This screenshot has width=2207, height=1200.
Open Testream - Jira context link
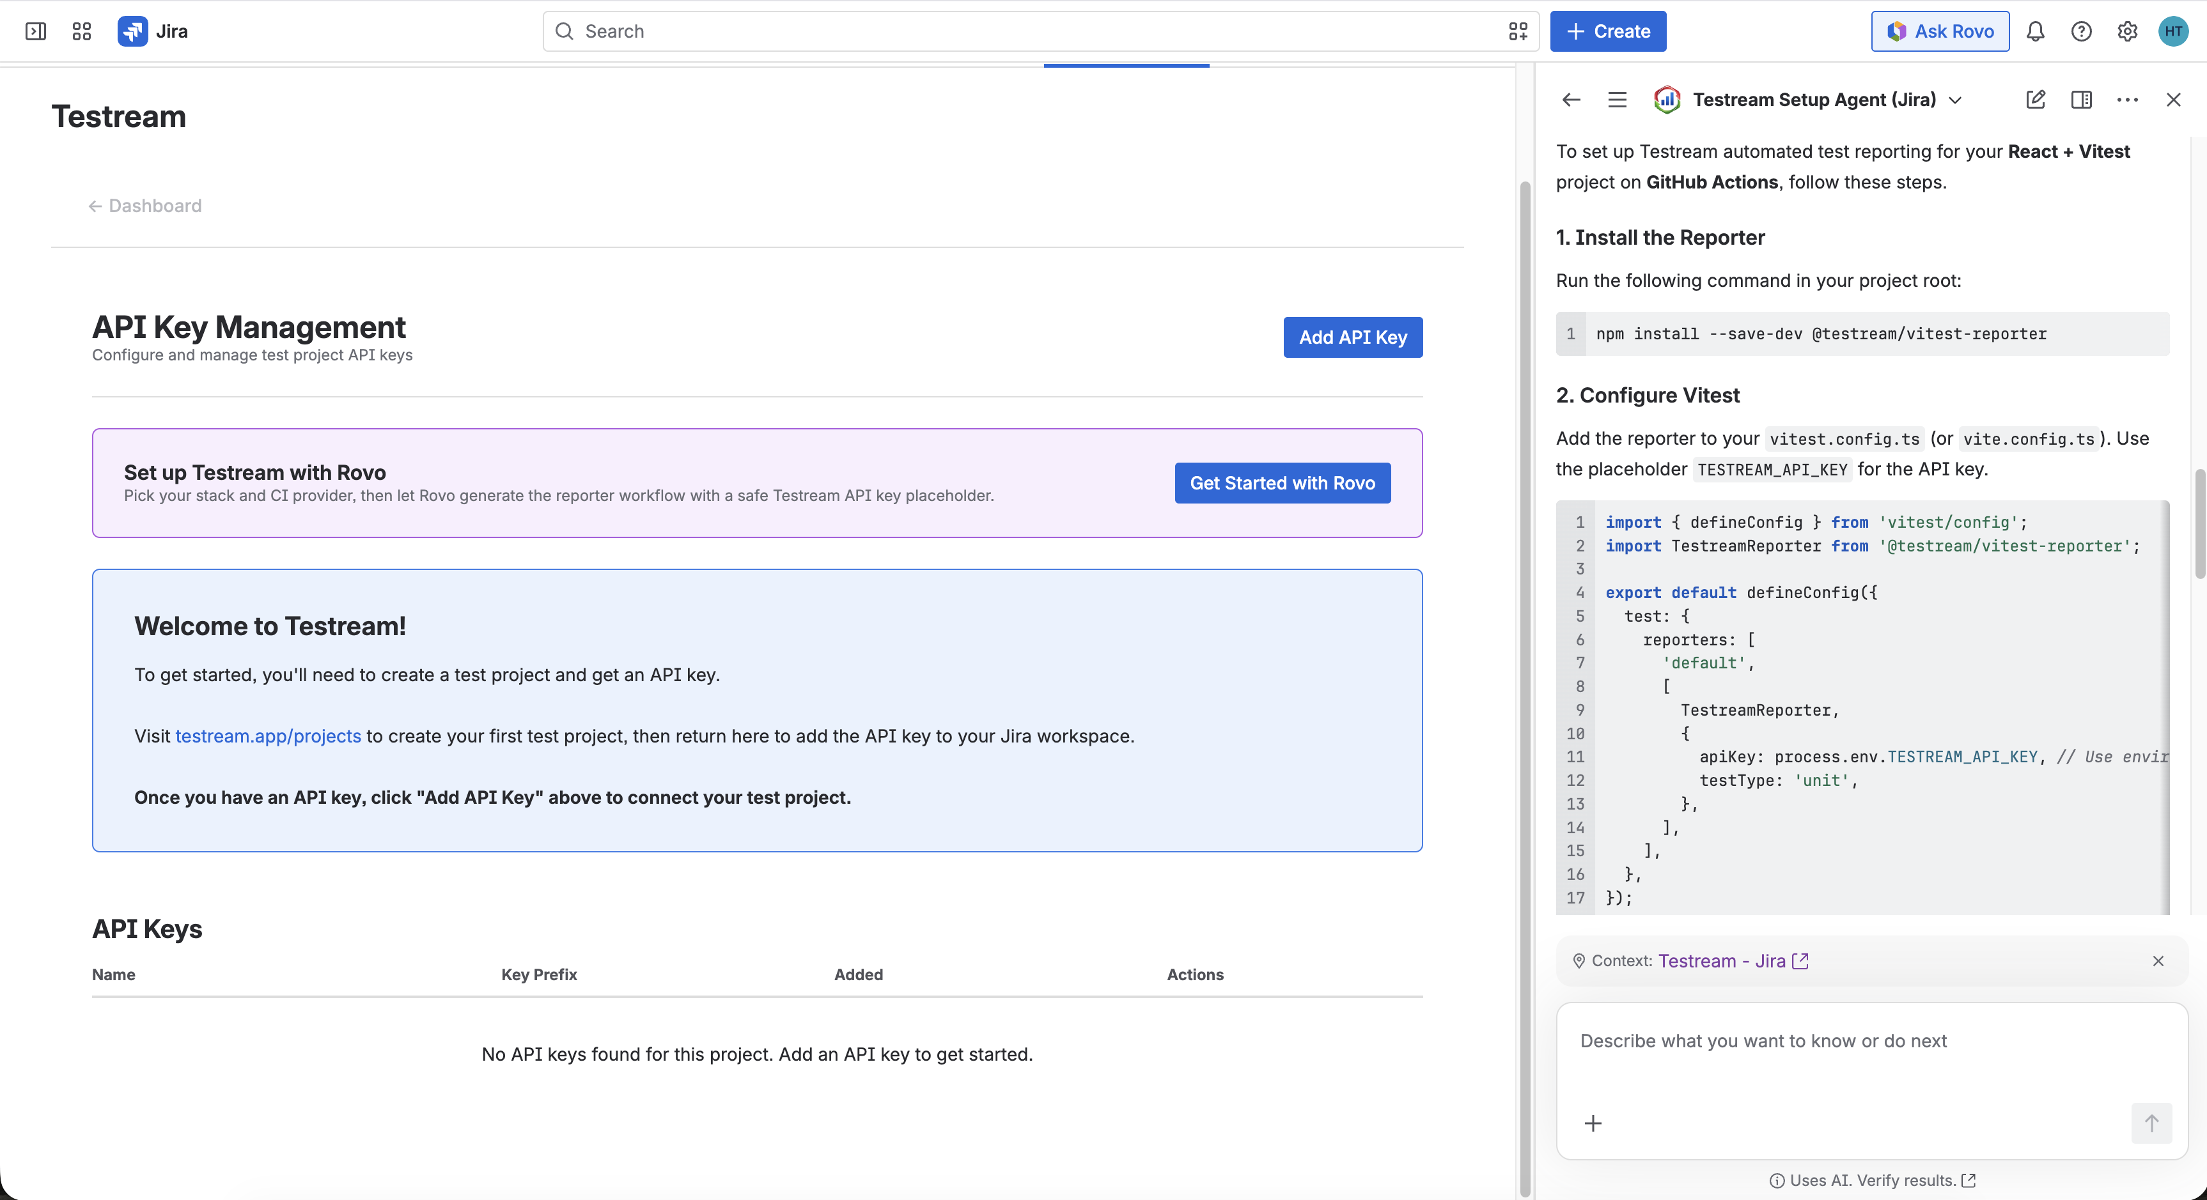1733,961
